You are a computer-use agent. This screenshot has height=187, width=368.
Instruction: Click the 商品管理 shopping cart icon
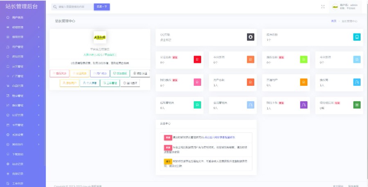pyautogui.click(x=8, y=86)
